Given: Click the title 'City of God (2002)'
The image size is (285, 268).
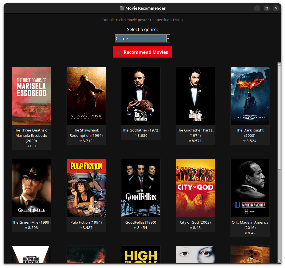Looking at the screenshot, I should [195, 222].
